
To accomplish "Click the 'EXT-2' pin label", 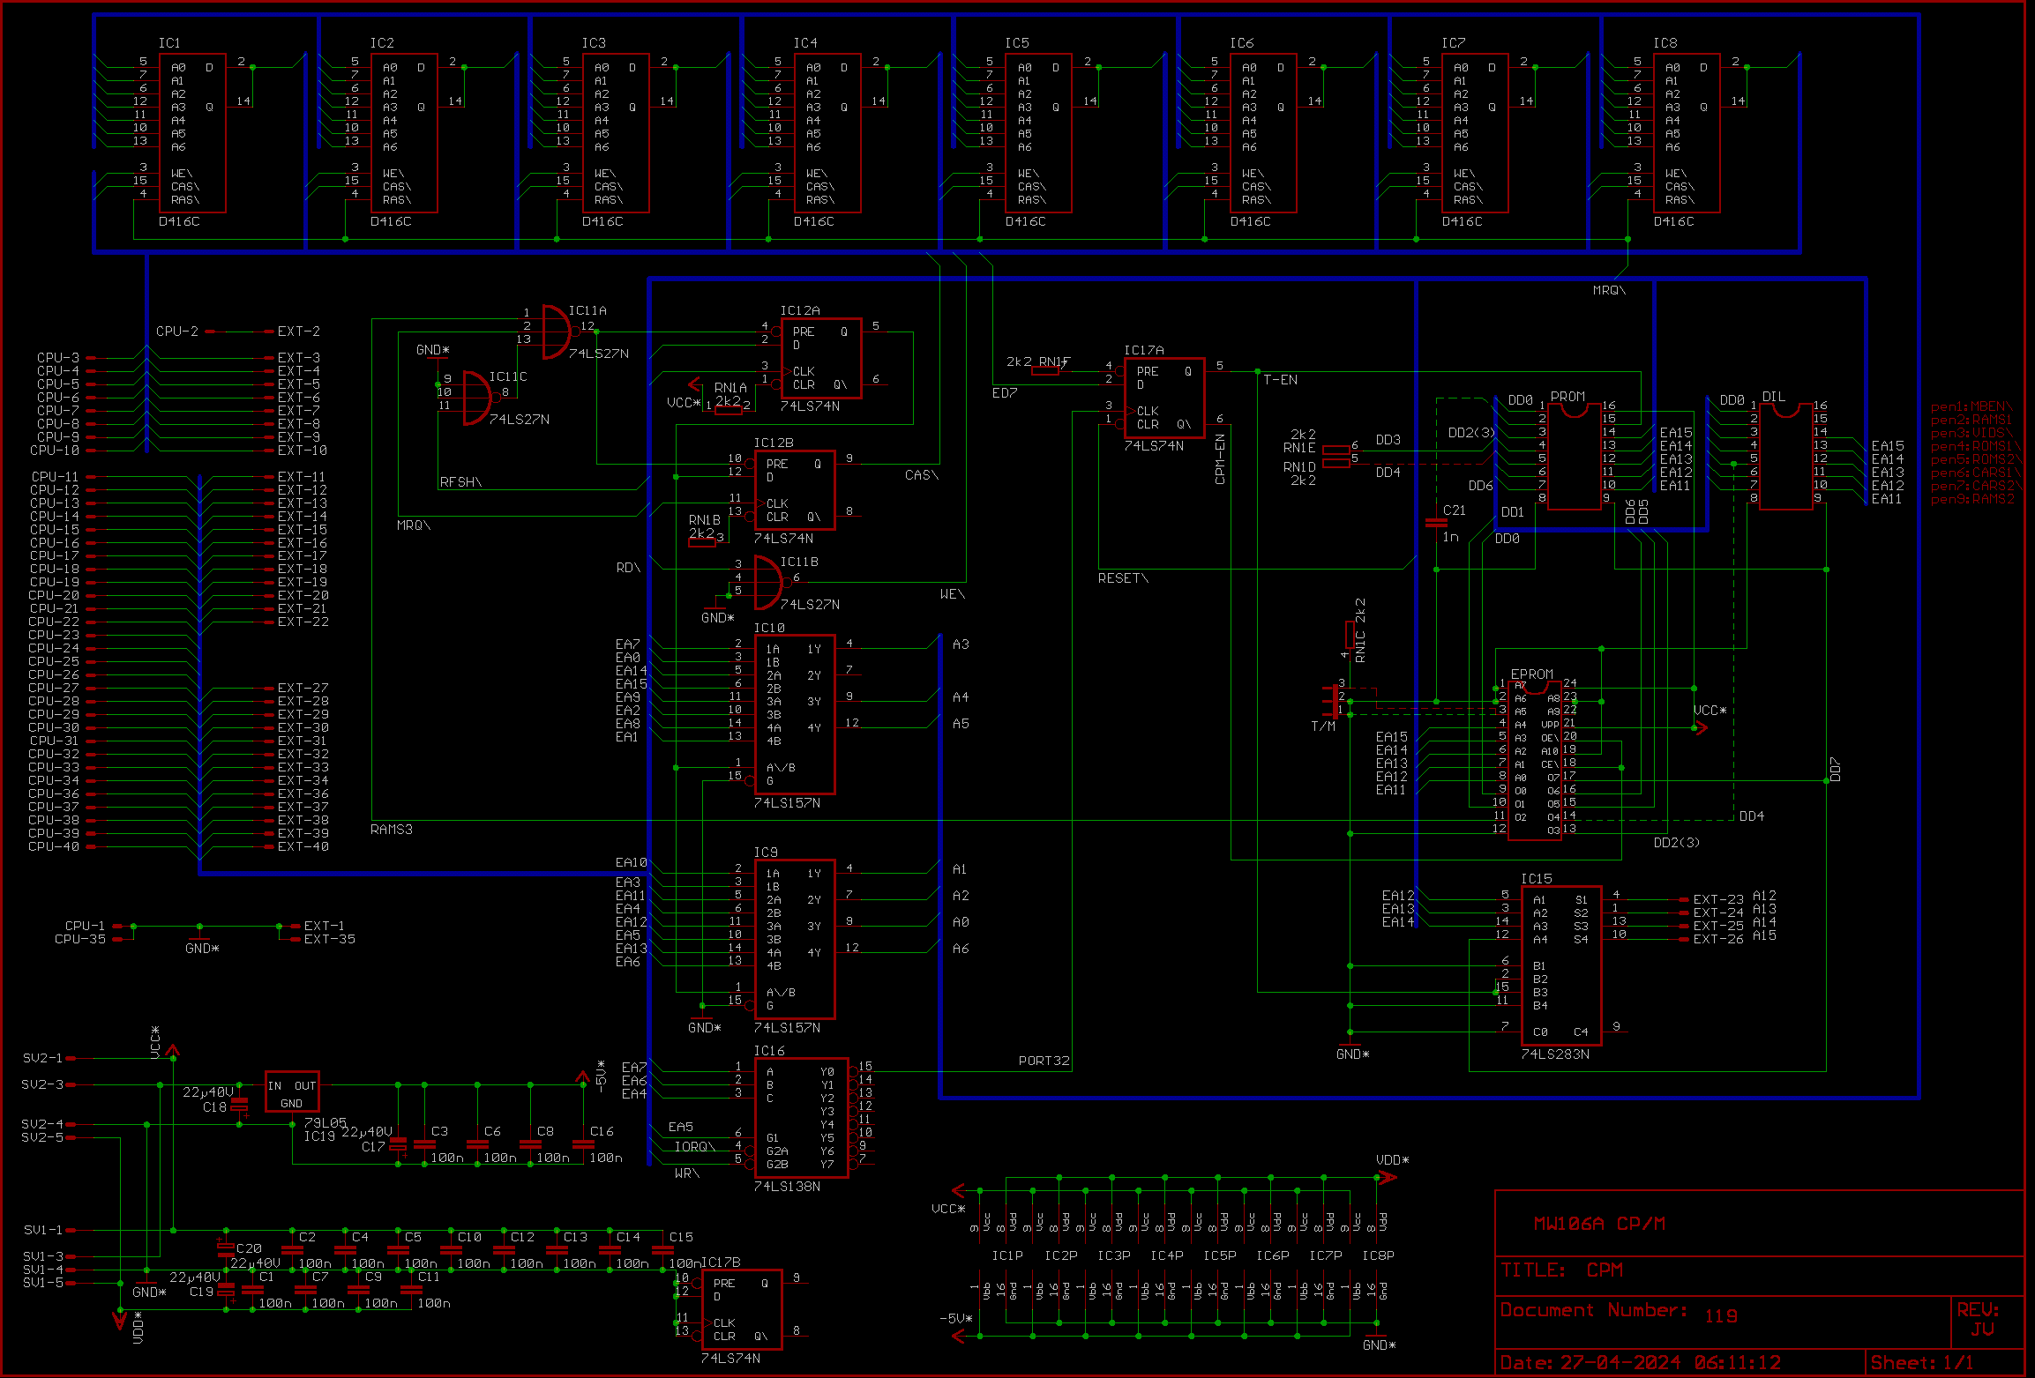I will tap(299, 331).
